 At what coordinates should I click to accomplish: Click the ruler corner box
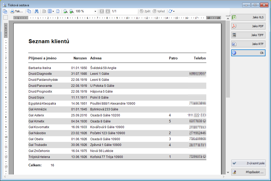[x=5, y=18]
